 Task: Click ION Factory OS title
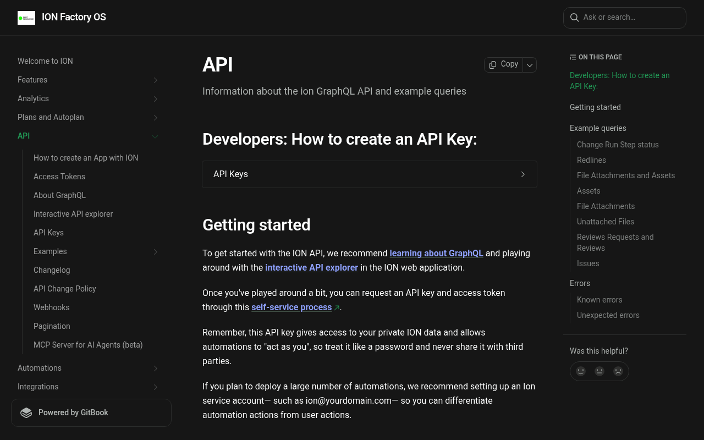[74, 17]
